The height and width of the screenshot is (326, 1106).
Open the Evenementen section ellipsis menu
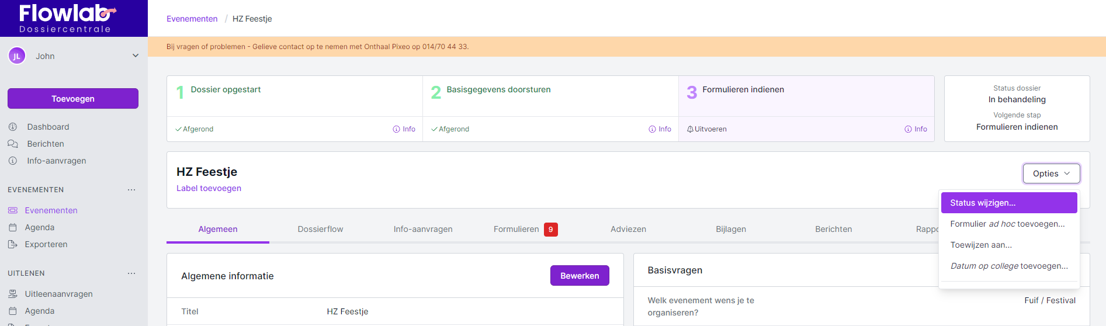(131, 190)
